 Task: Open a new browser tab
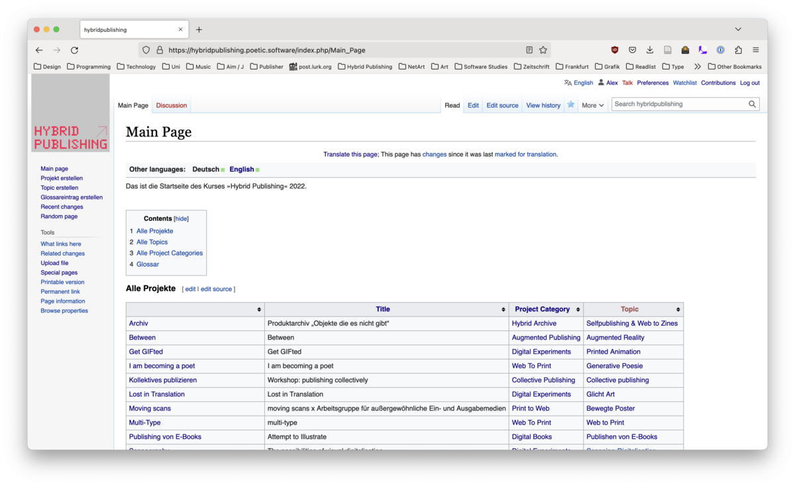tap(199, 29)
